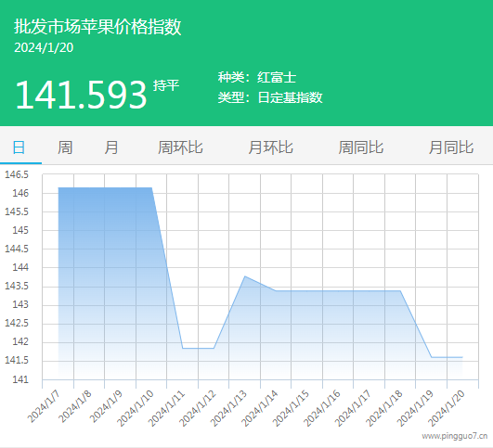
Task: Open the 周同比 tab
Action: coord(360,147)
